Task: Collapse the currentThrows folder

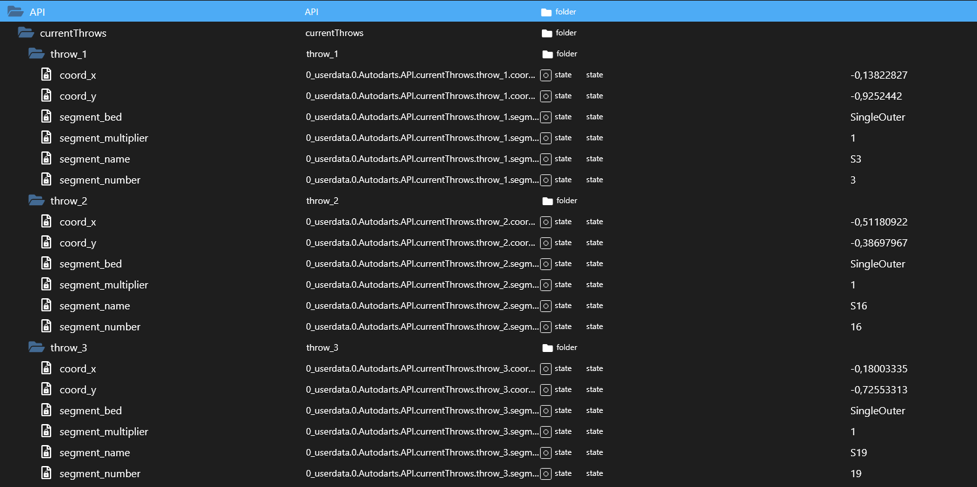Action: point(26,33)
